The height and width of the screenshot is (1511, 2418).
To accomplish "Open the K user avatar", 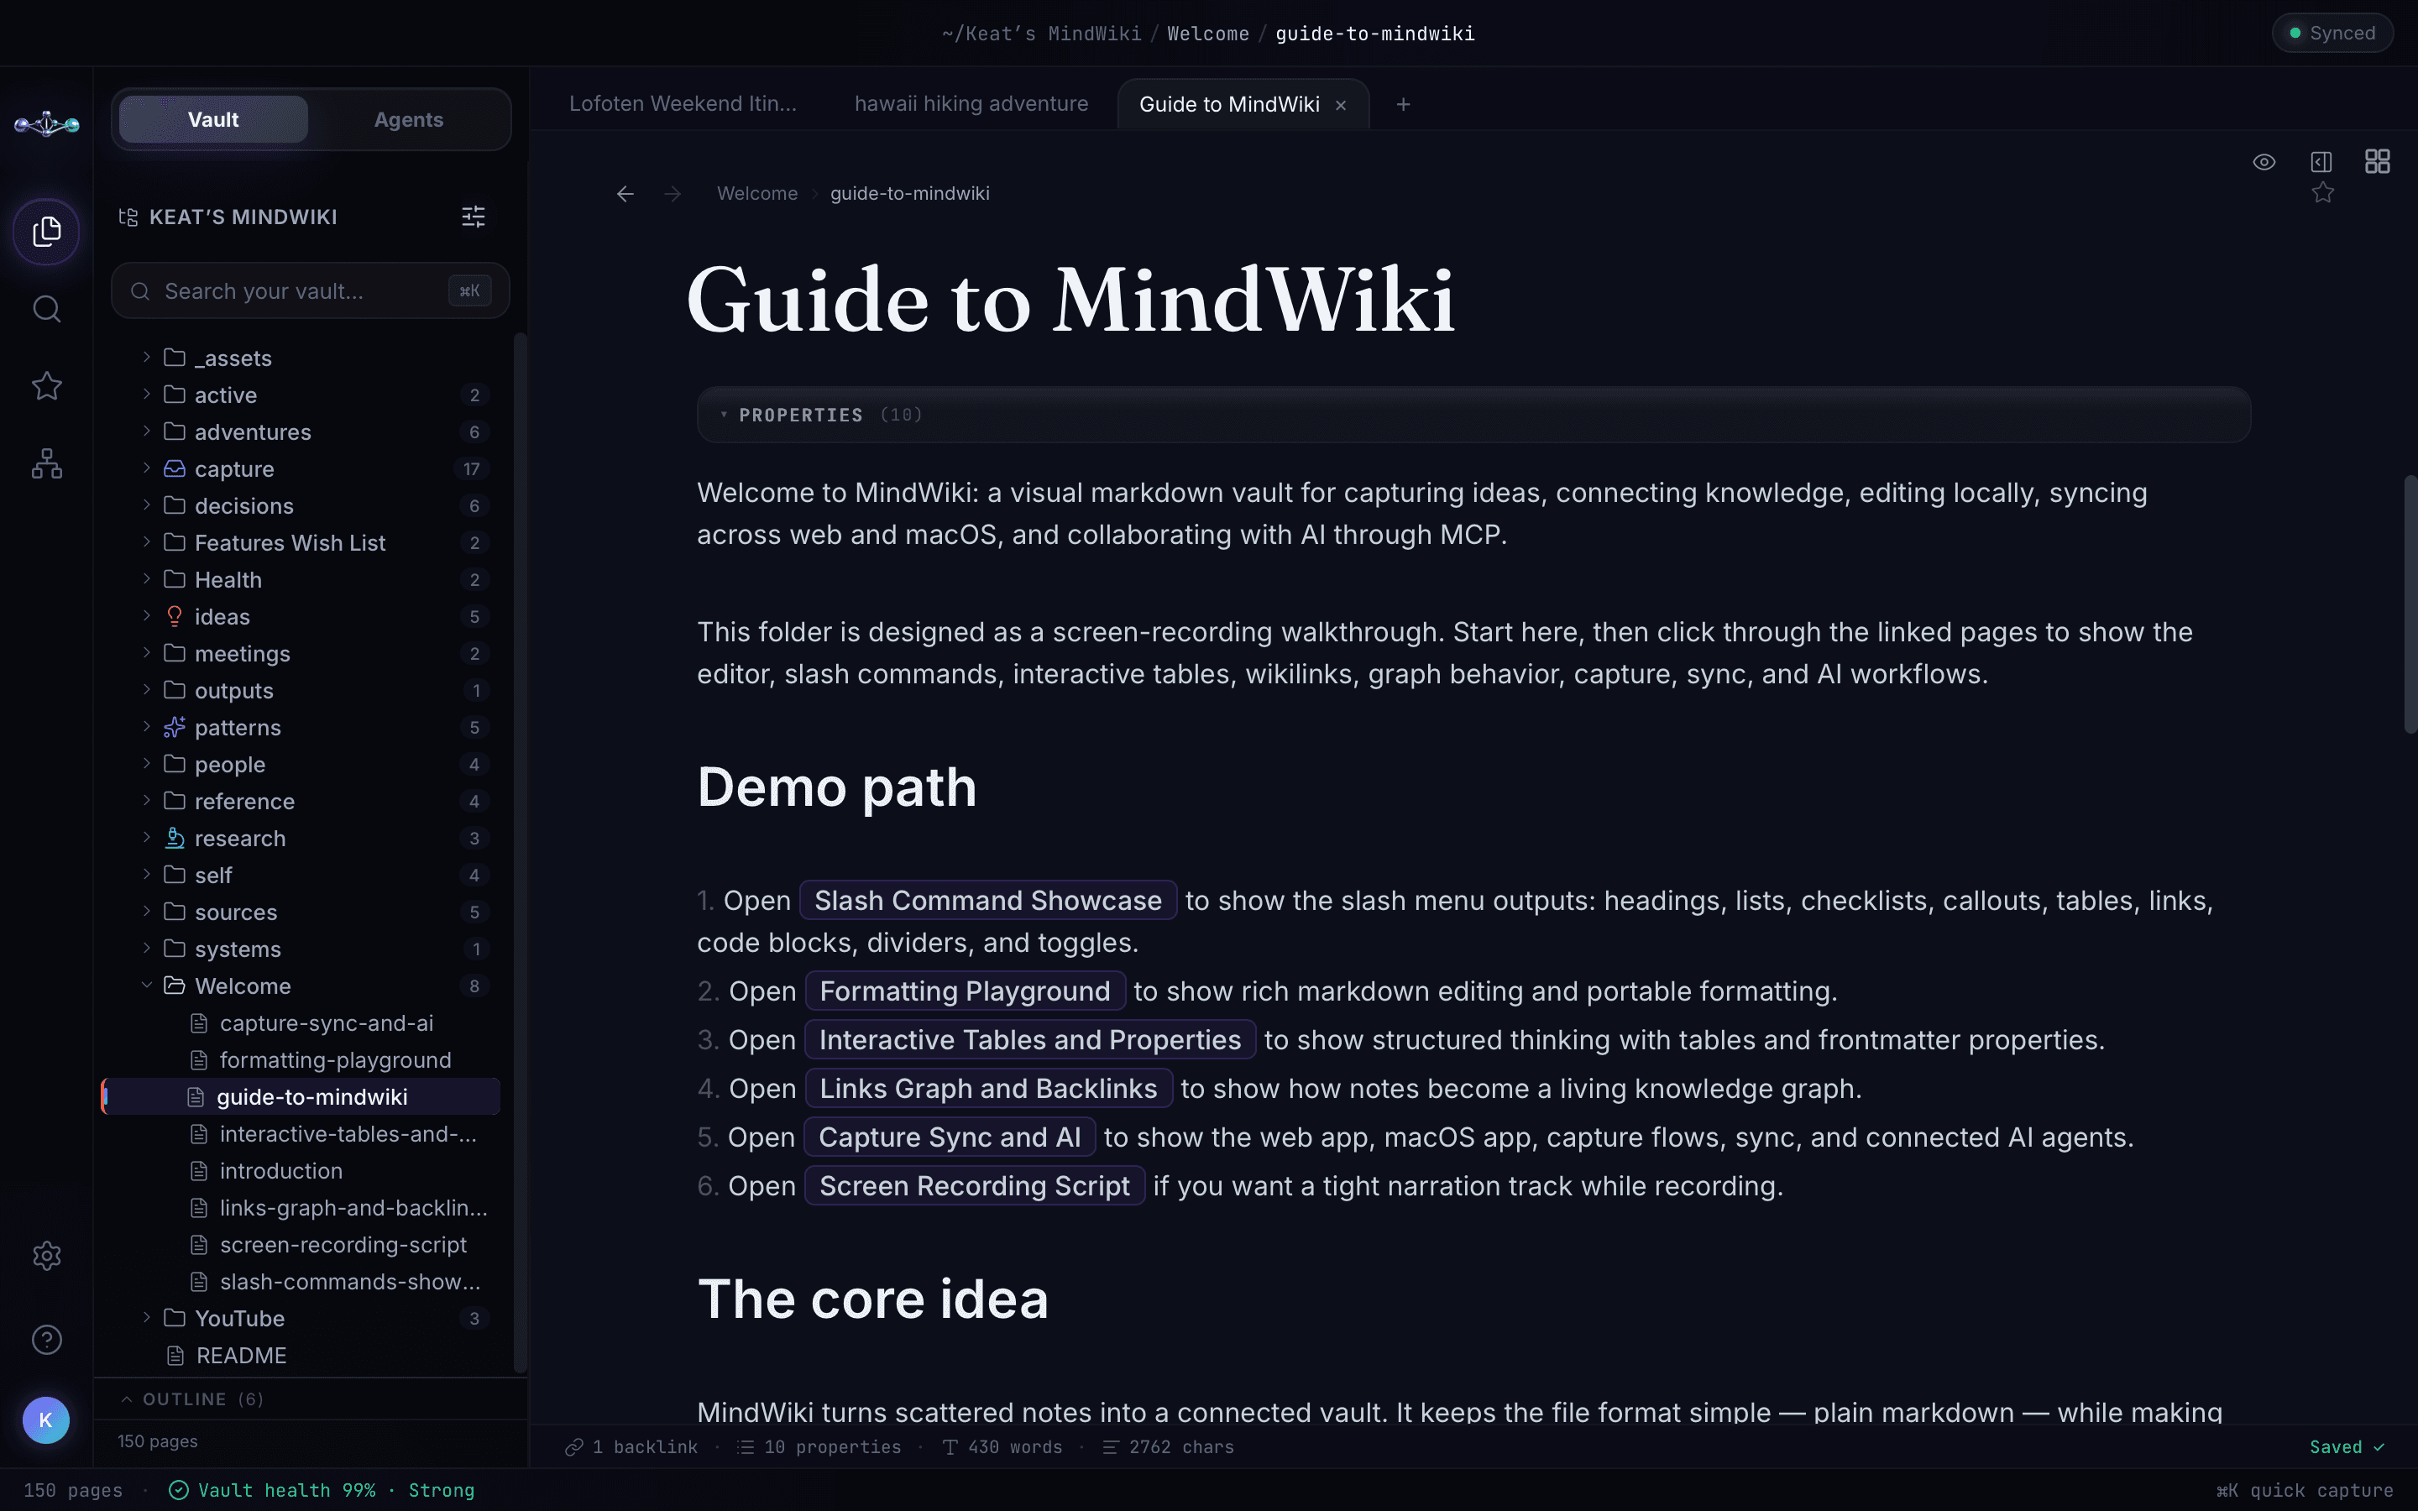I will click(x=46, y=1419).
